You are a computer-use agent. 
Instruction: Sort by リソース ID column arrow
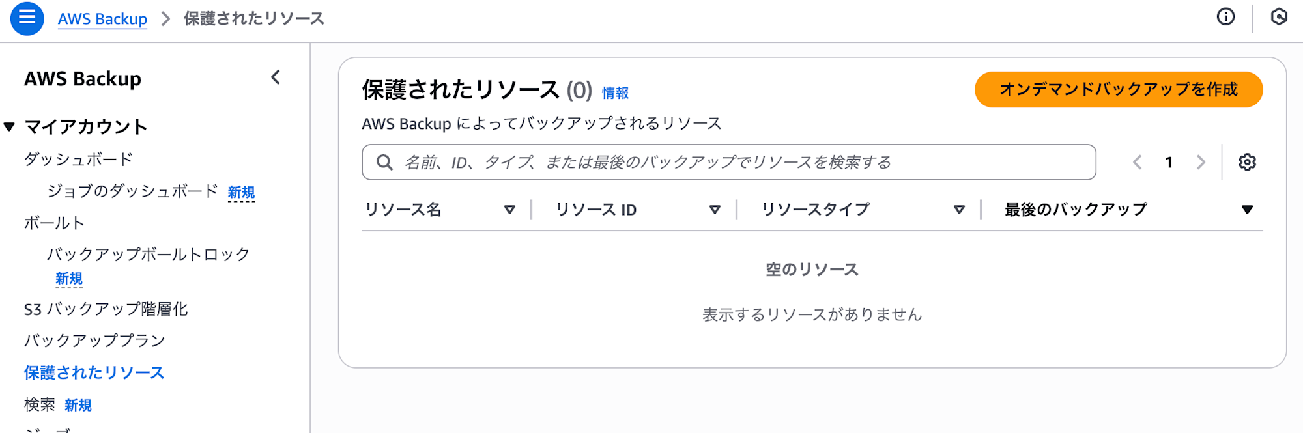tap(715, 210)
